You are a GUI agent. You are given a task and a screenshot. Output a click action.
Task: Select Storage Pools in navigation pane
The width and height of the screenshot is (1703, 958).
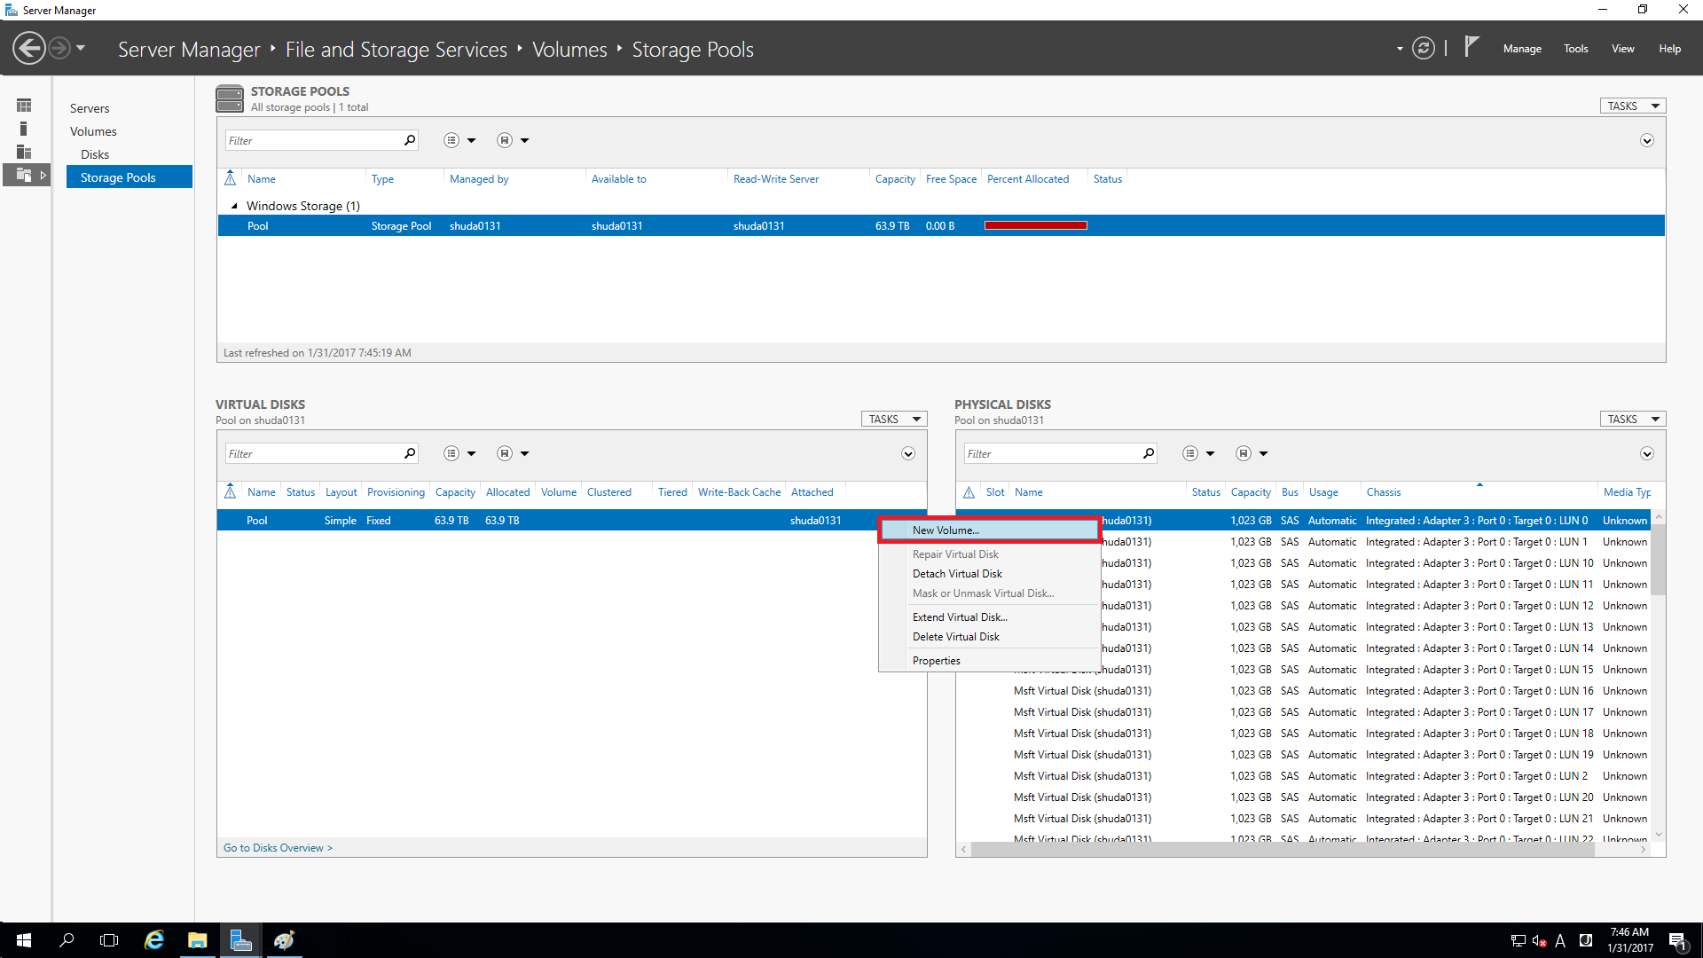tap(129, 177)
